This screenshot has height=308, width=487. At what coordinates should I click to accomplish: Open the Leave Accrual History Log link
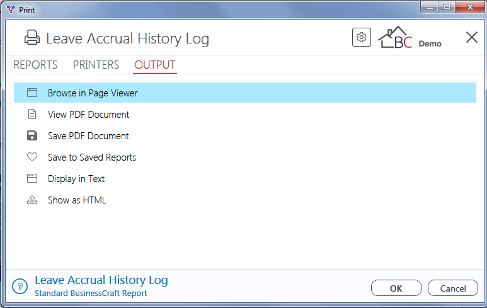tap(101, 280)
